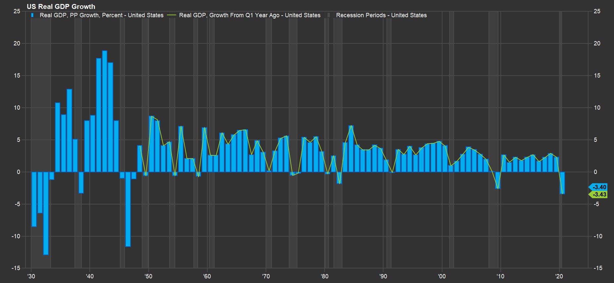Click the left axis -15 label
614x283 pixels.
tap(16, 268)
